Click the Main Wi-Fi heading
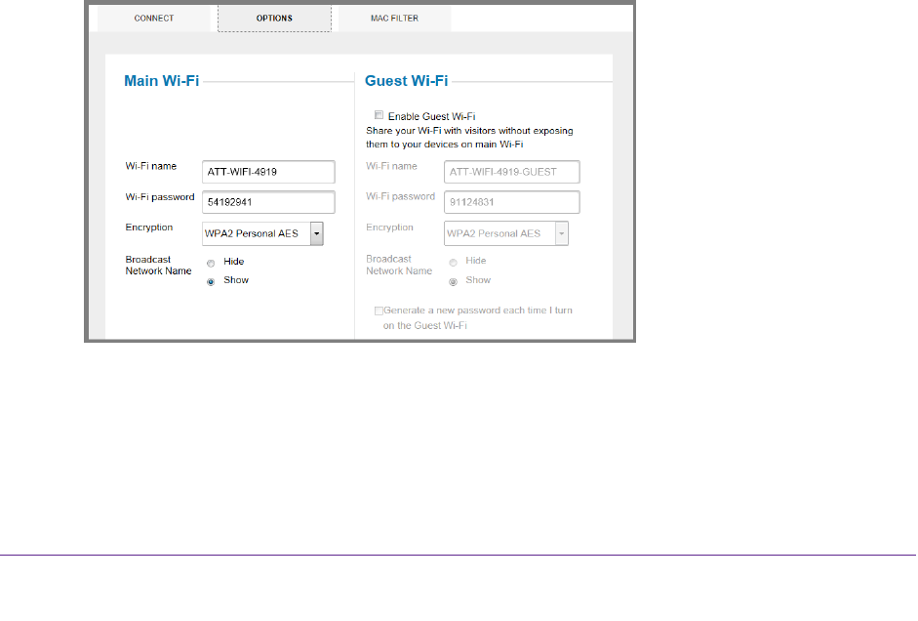Screen dimensions: 918x621 coord(162,81)
